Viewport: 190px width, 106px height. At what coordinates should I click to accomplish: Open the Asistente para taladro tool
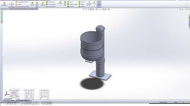[x=37, y=5]
